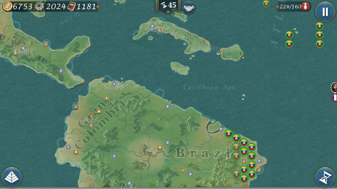337x189 pixels.
Task: Click the gear industry resource icon
Action: click(39, 6)
